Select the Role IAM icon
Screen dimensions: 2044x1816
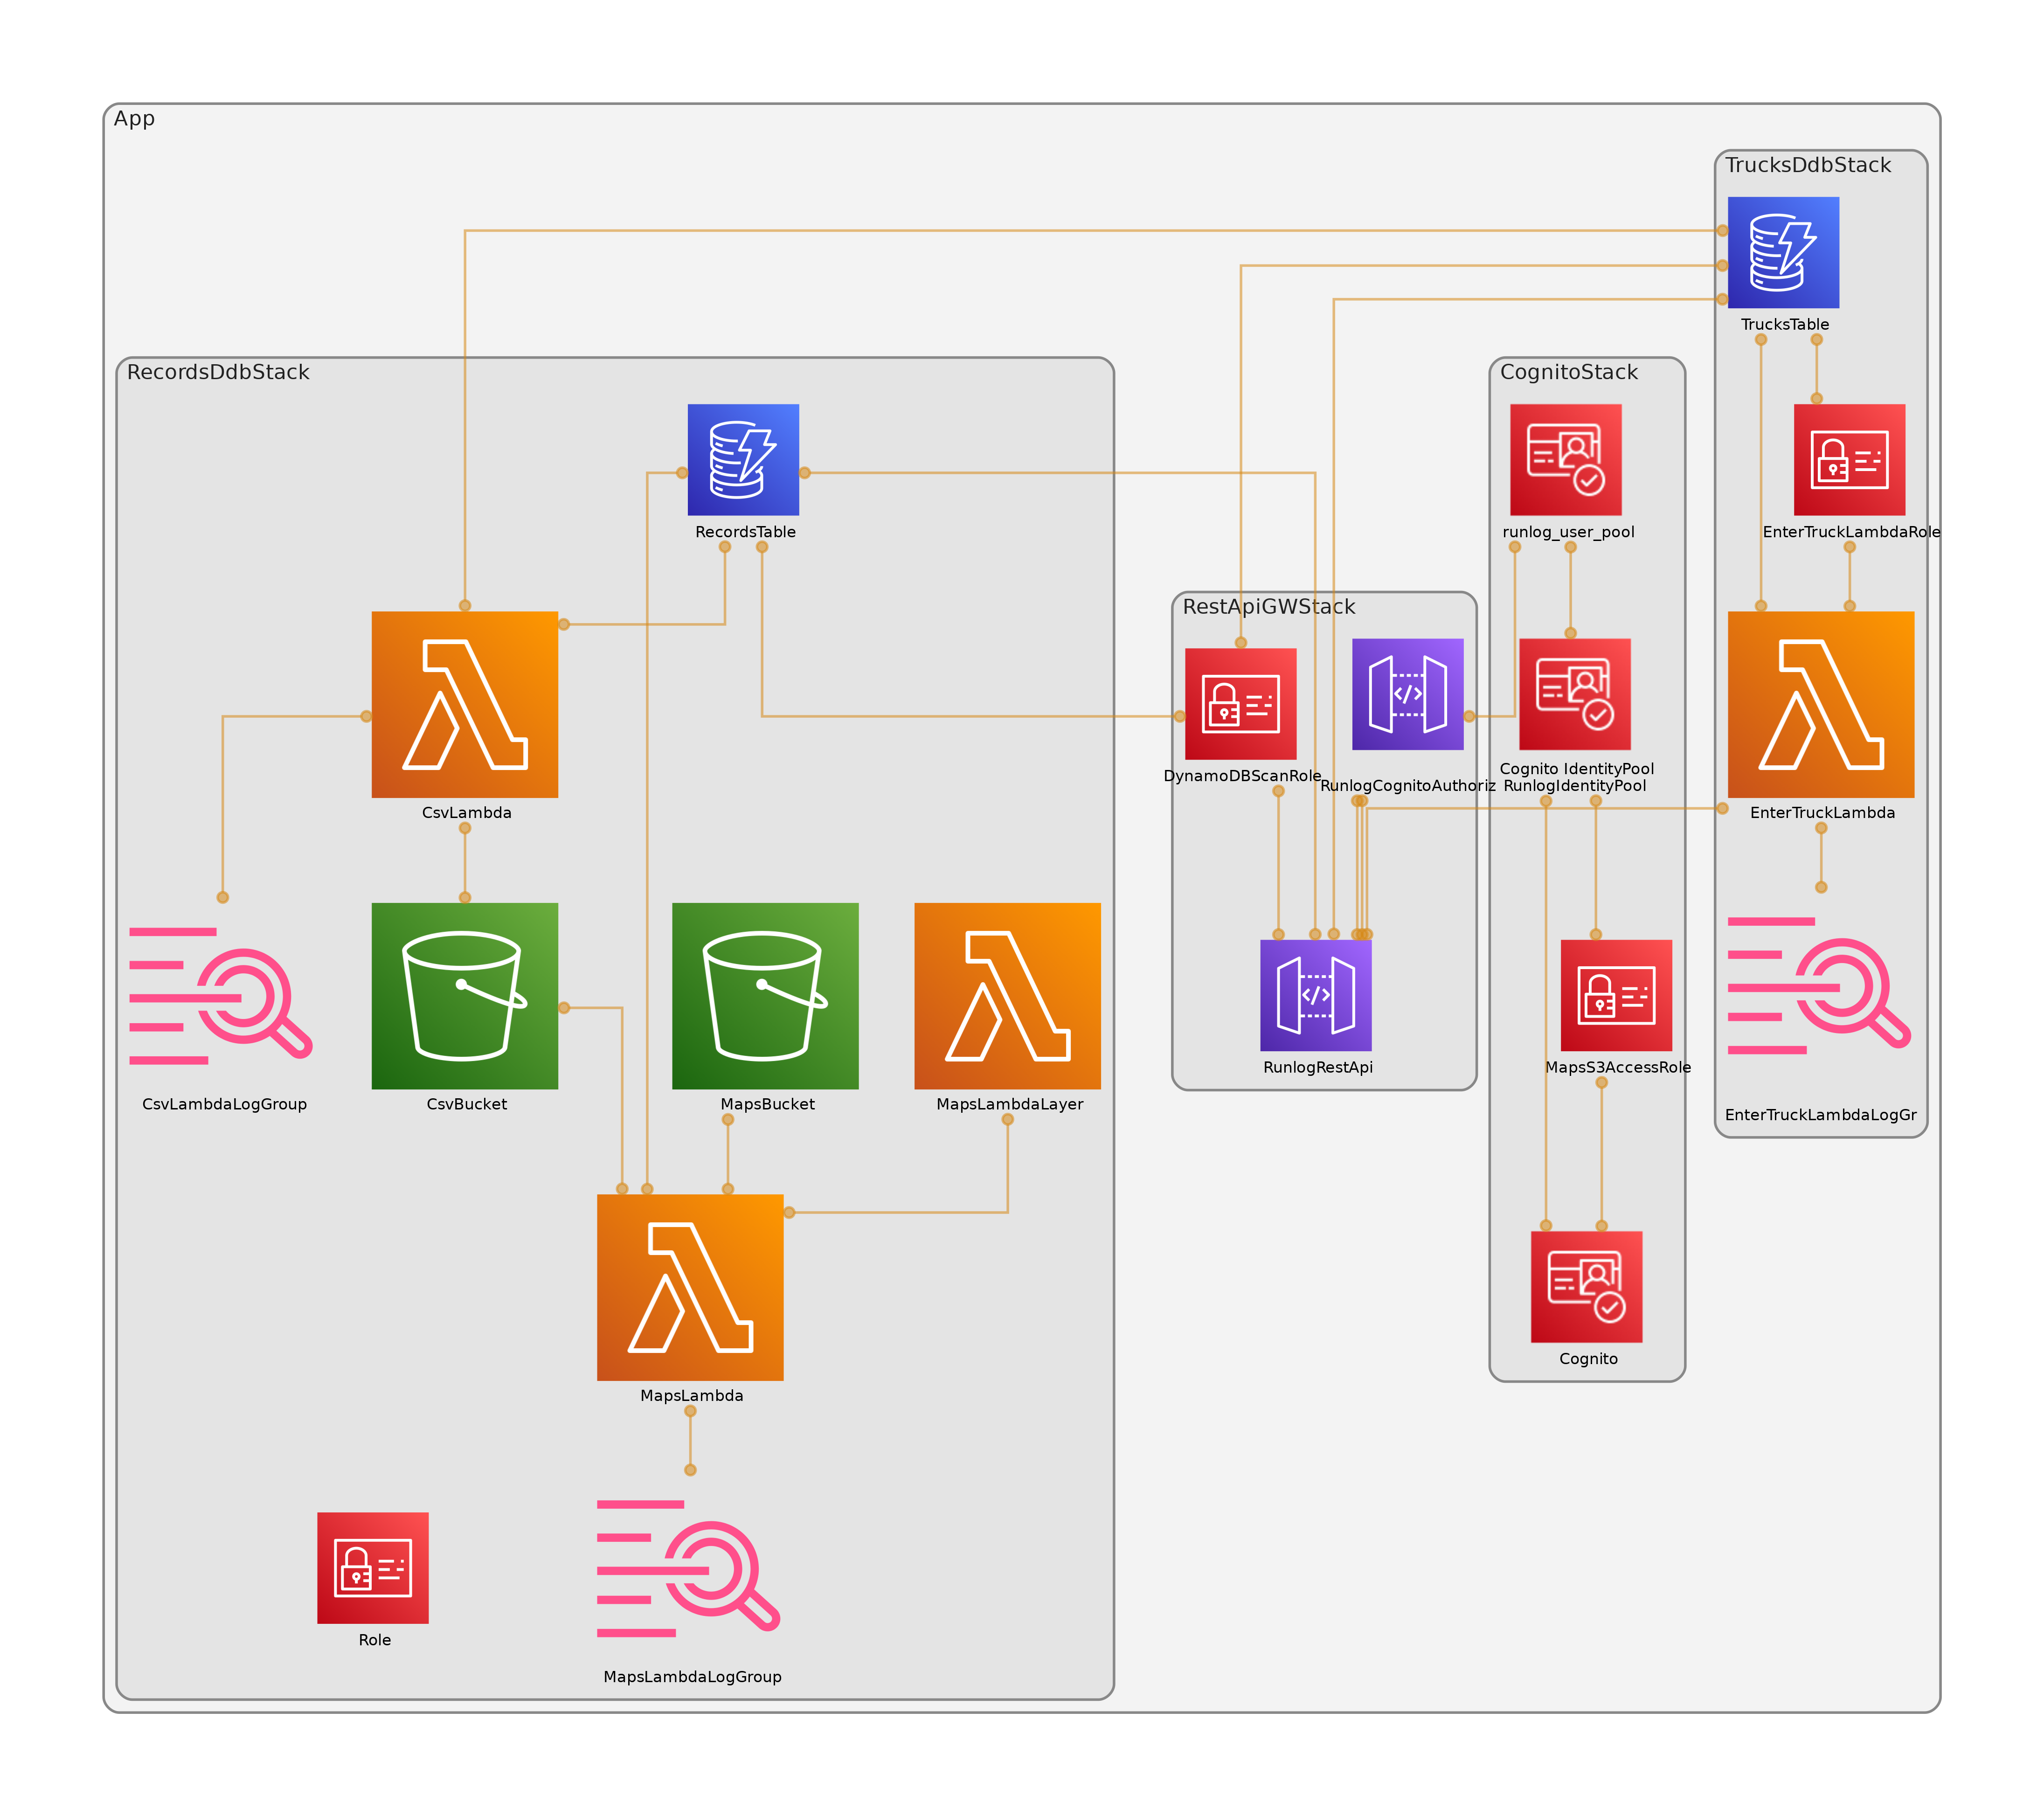tap(373, 1568)
